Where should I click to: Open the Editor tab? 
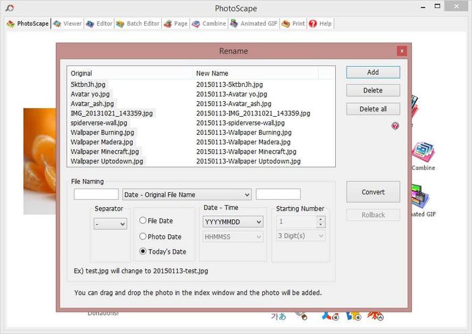click(x=99, y=24)
